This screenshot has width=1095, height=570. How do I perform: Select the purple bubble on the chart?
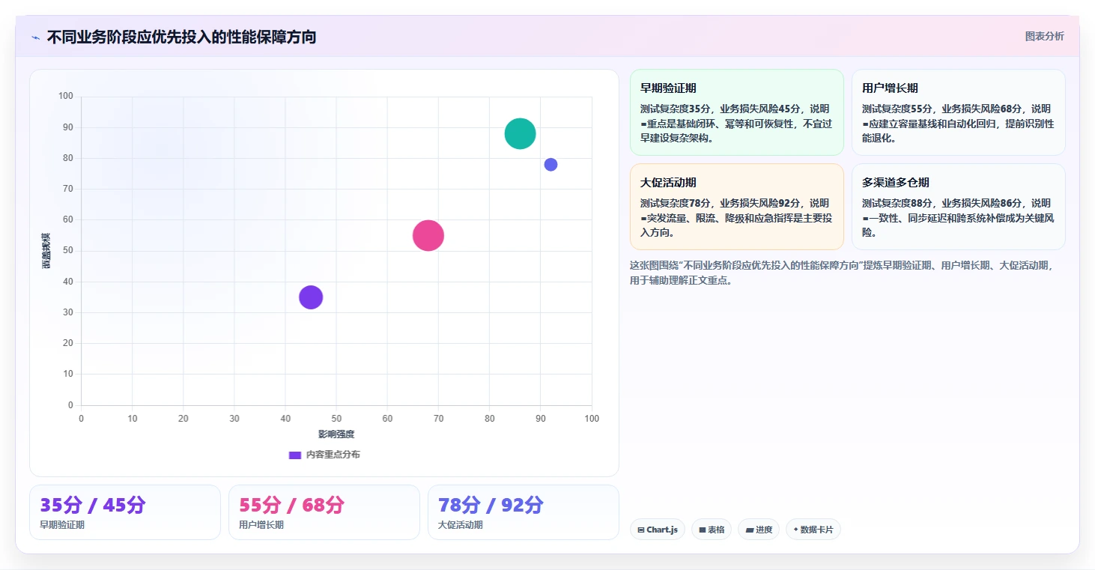point(311,297)
